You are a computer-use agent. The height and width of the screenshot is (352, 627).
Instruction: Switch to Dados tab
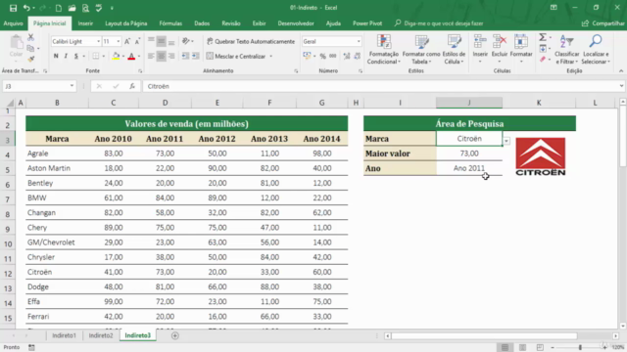pyautogui.click(x=202, y=23)
